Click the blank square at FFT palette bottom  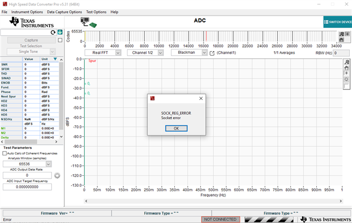pos(346,86)
